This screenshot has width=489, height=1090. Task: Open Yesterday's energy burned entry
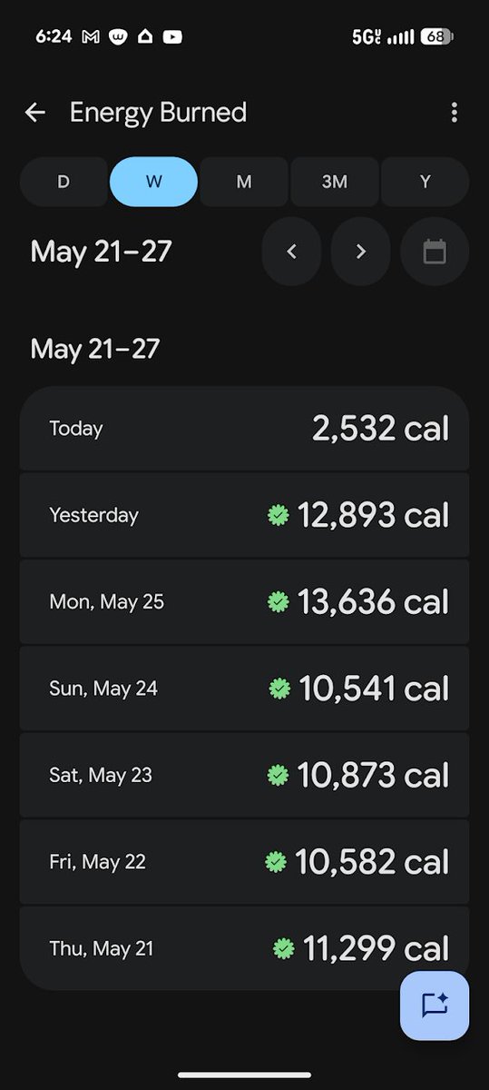tap(244, 515)
